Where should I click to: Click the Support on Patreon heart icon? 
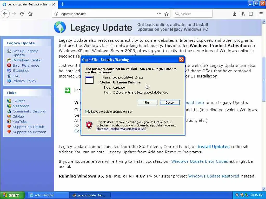click(9, 132)
